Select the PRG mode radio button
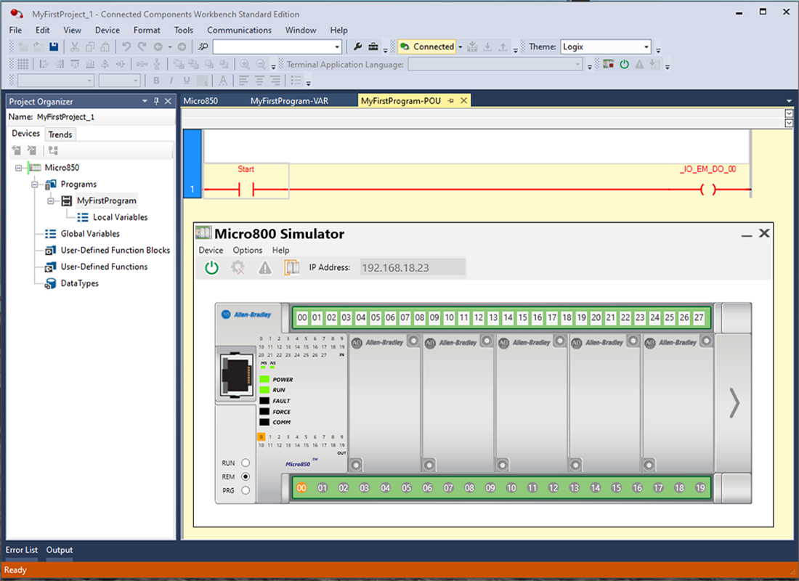Viewport: 799px width, 581px height. point(246,490)
